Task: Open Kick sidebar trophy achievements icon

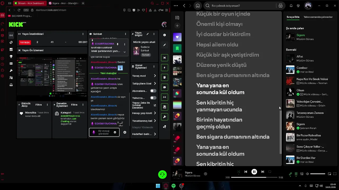Action: point(11,56)
